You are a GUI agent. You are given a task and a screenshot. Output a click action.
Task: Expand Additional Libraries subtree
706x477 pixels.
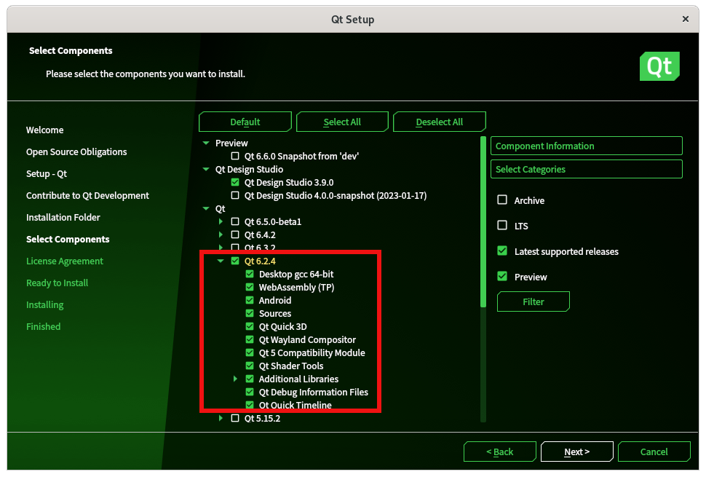[235, 379]
